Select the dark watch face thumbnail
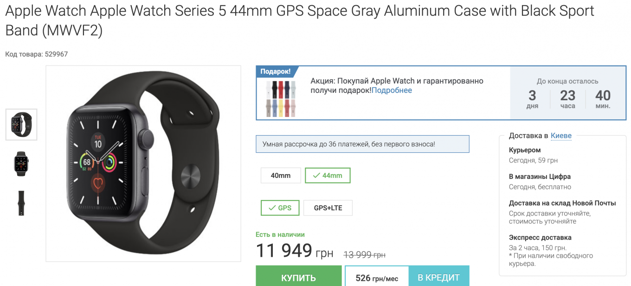 [x=21, y=163]
